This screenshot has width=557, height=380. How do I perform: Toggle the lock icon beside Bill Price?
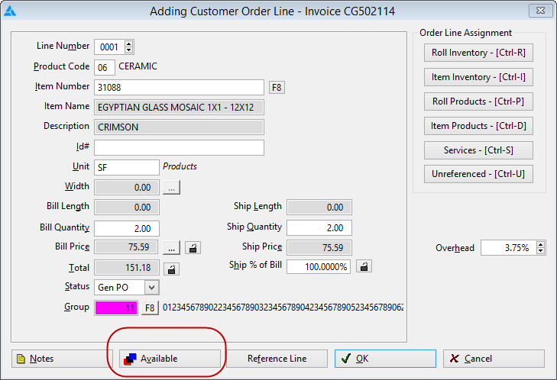click(x=193, y=248)
